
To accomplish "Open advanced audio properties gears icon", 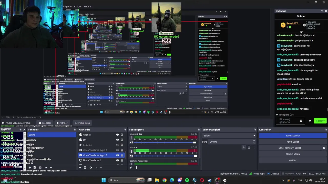I will [131, 168].
